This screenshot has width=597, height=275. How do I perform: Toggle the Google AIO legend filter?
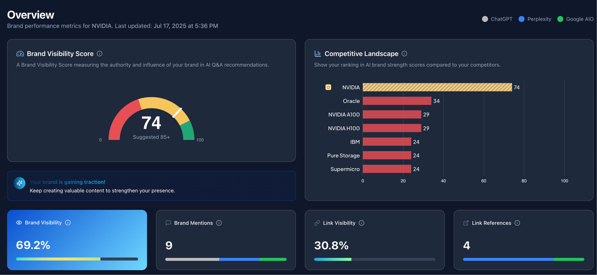576,19
